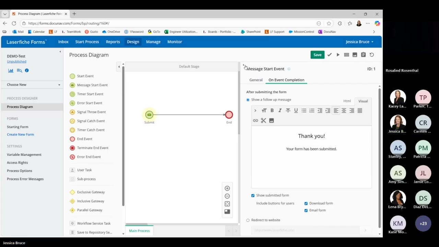
Task: Select the Redirect to website radio button
Action: (x=248, y=220)
